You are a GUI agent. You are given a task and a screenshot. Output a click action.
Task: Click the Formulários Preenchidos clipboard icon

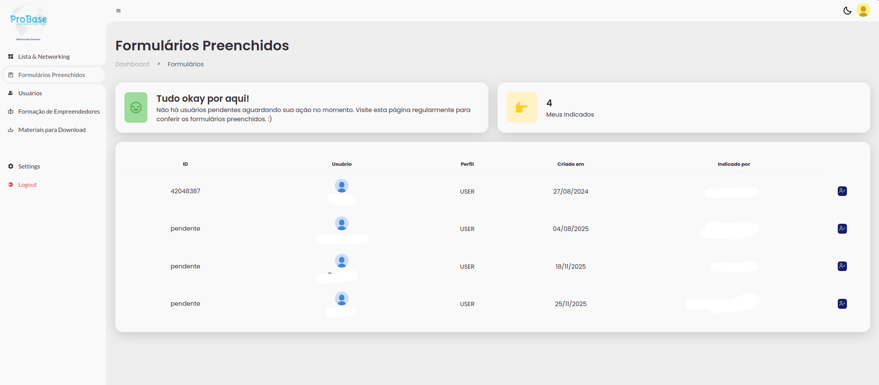click(11, 75)
